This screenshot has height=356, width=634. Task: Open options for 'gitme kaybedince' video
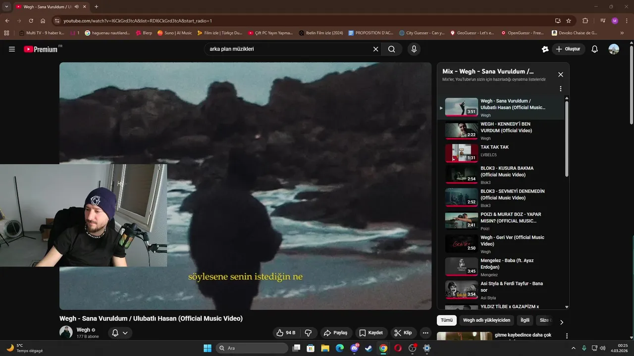pos(567,336)
